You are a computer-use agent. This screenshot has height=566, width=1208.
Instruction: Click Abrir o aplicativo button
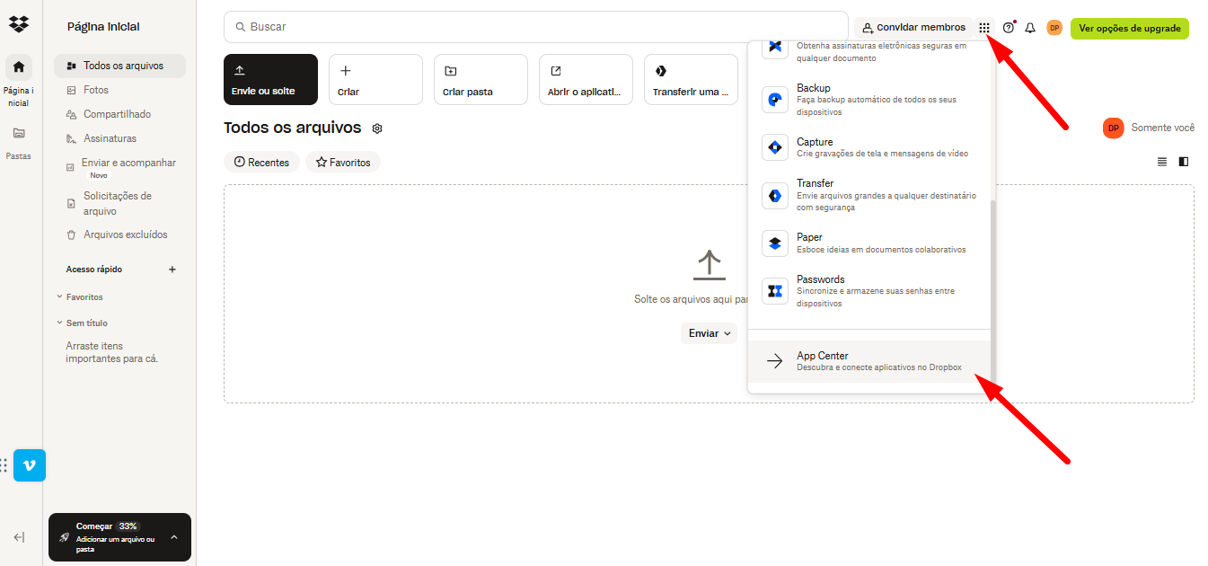point(586,79)
